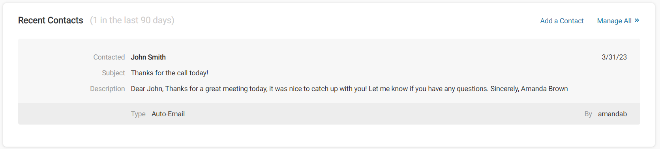The width and height of the screenshot is (660, 149).
Task: Click the Description field label
Action: point(107,89)
